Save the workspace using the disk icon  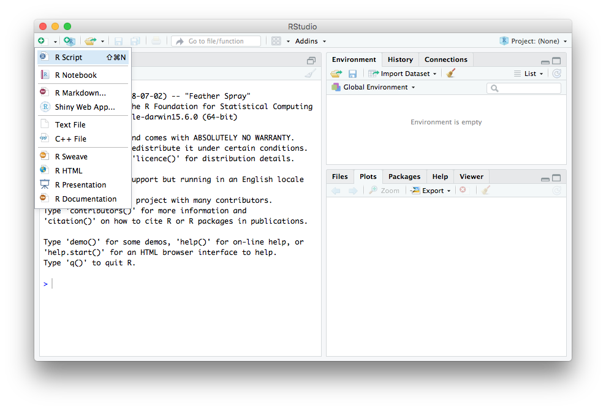(352, 73)
